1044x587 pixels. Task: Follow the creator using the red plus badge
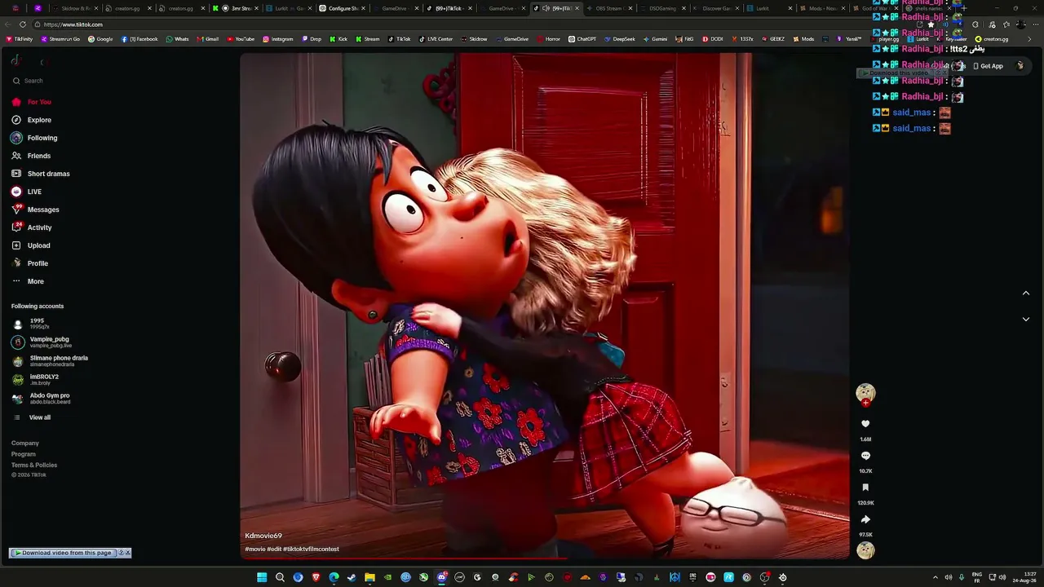click(x=865, y=403)
